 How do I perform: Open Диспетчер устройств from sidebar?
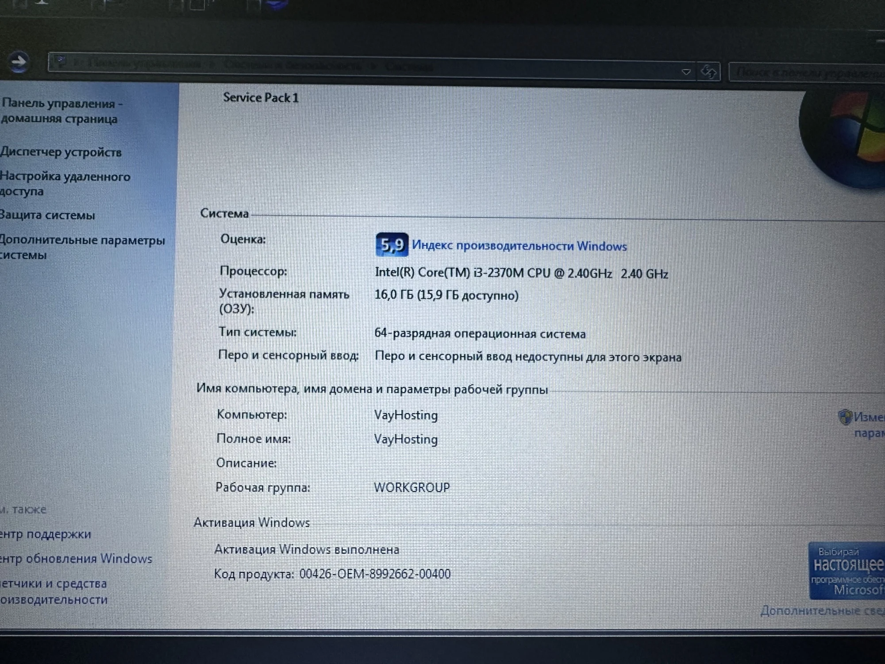(61, 152)
